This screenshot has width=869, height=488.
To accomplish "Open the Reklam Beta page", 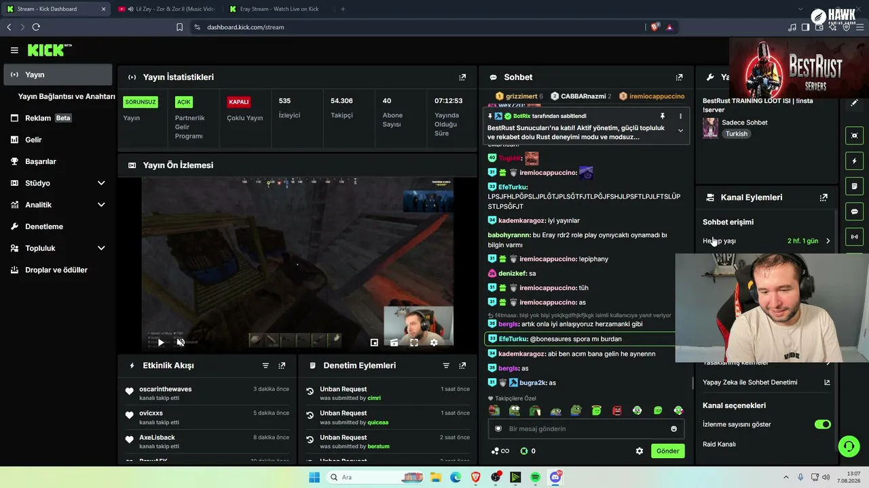I will pos(57,118).
